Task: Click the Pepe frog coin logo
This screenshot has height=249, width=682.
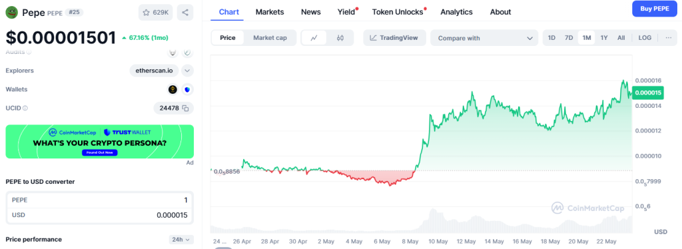Action: (11, 12)
